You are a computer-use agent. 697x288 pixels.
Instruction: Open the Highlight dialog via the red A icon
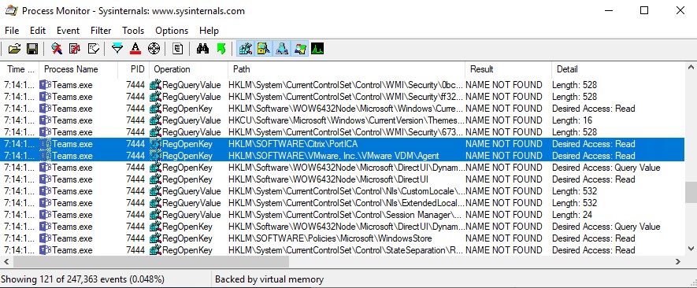coord(135,49)
